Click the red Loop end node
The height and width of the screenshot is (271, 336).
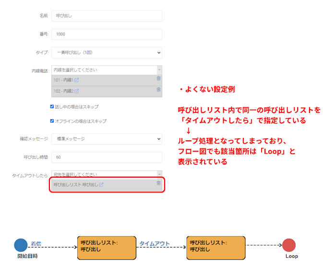289,245
